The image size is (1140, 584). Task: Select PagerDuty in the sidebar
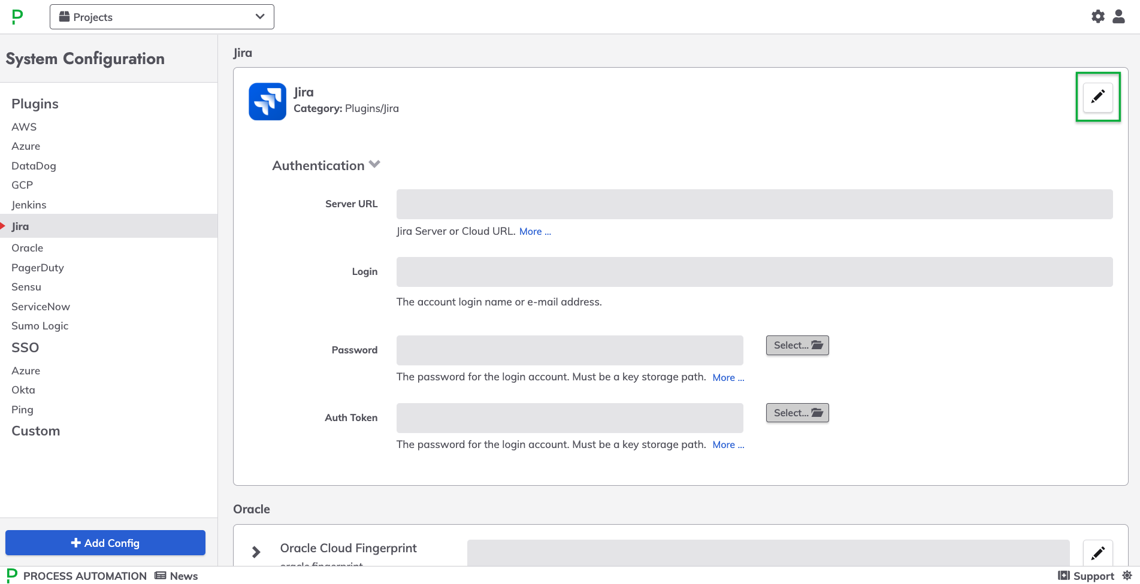38,268
